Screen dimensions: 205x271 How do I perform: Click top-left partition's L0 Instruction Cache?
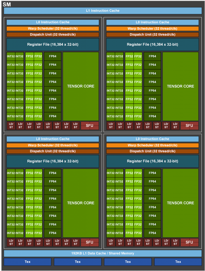click(x=53, y=22)
